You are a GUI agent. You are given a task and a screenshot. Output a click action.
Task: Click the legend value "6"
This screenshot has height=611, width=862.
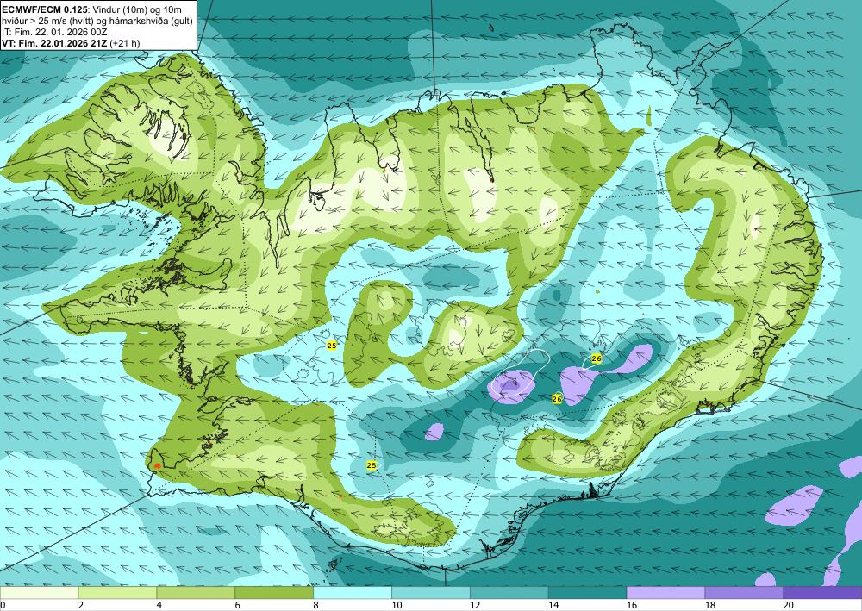(x=238, y=606)
